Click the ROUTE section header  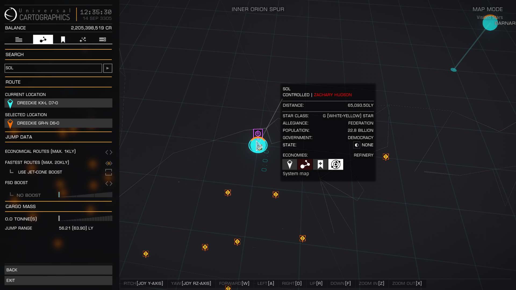13,82
